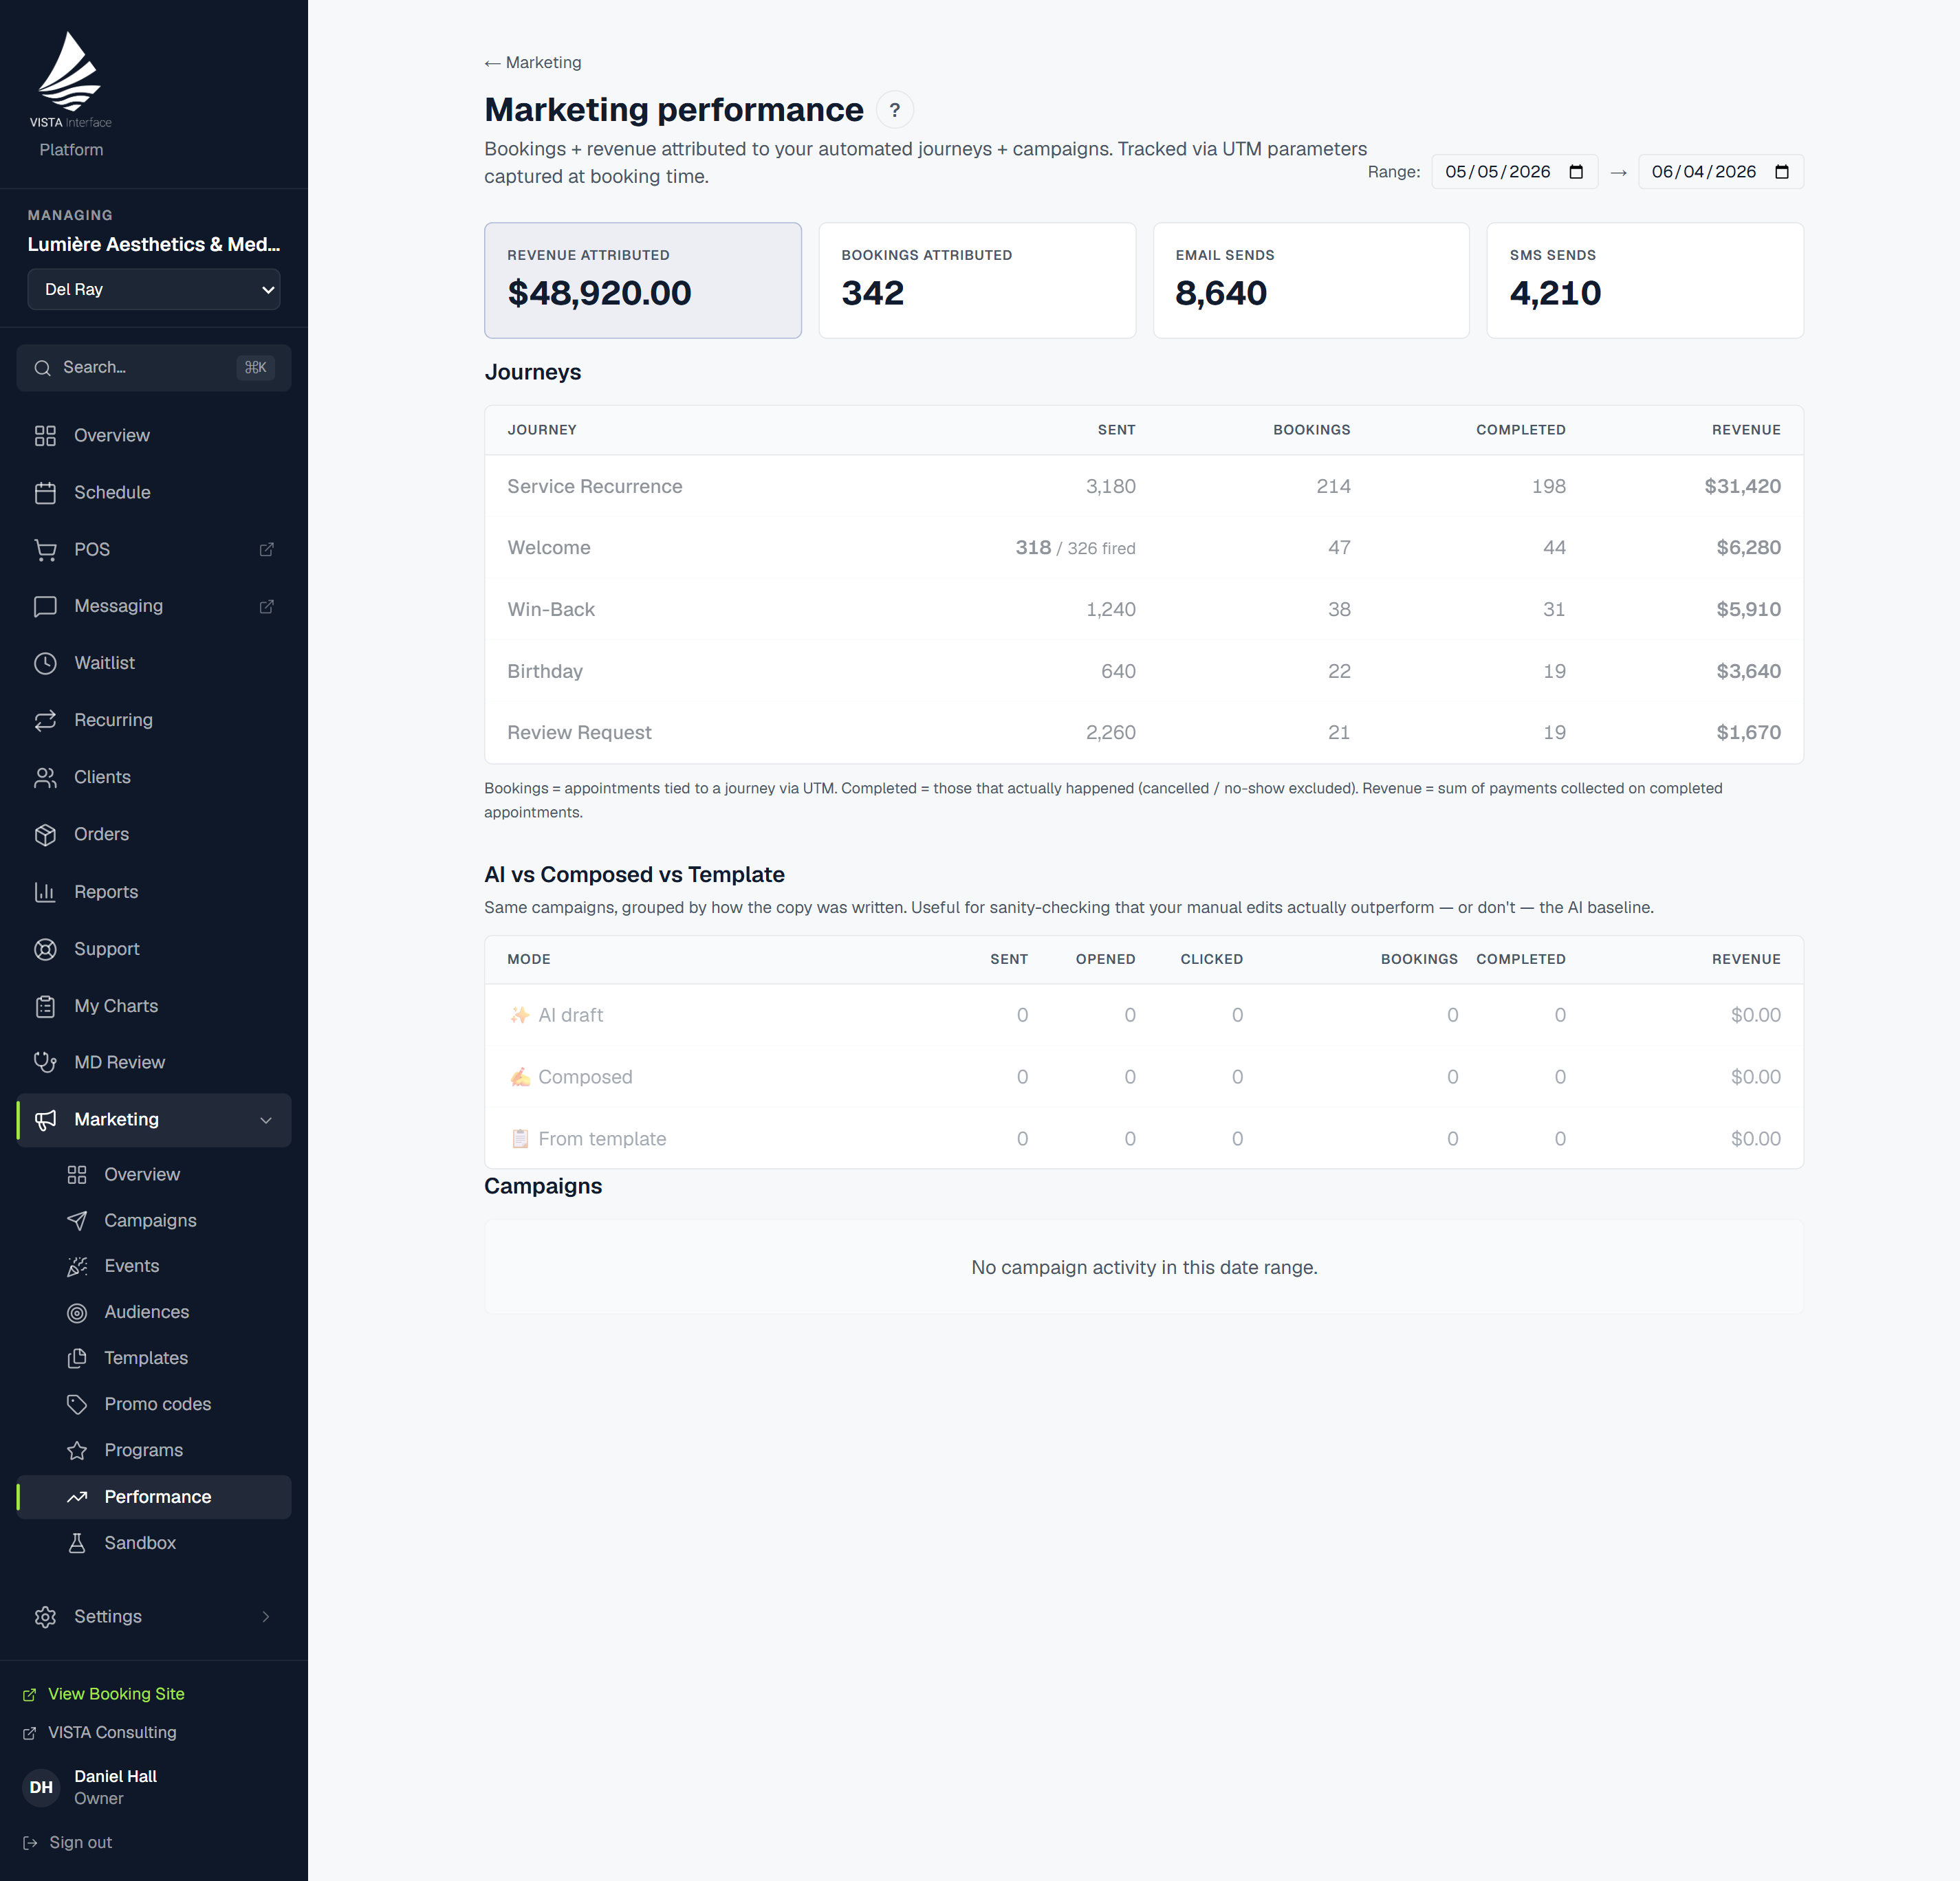The height and width of the screenshot is (1881, 1960).
Task: Click the From template mode row
Action: (1144, 1139)
